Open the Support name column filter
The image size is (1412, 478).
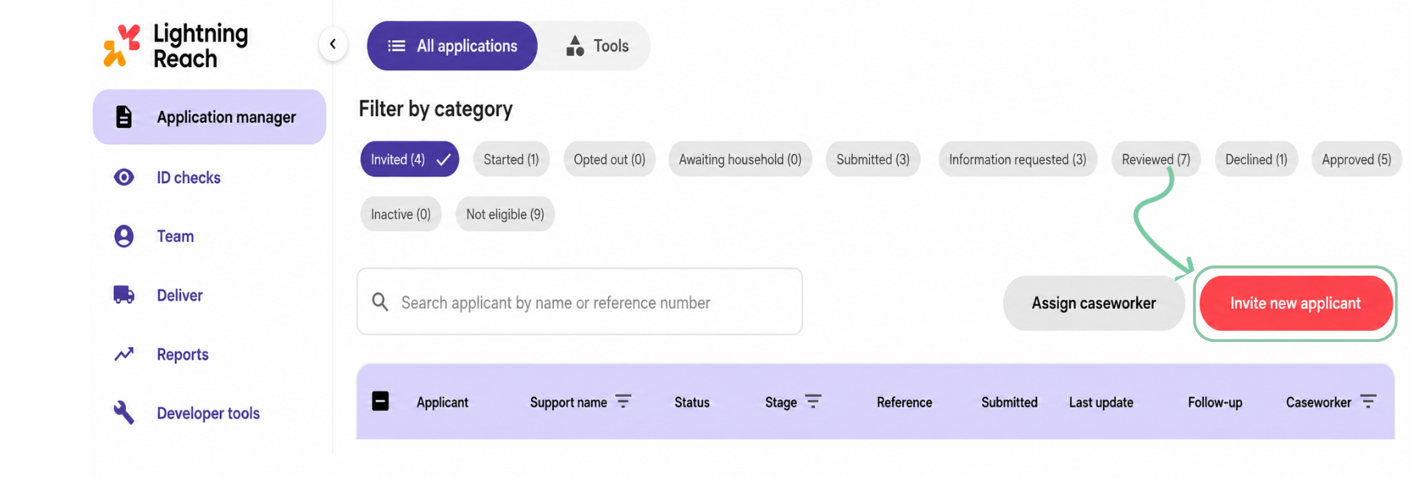623,402
